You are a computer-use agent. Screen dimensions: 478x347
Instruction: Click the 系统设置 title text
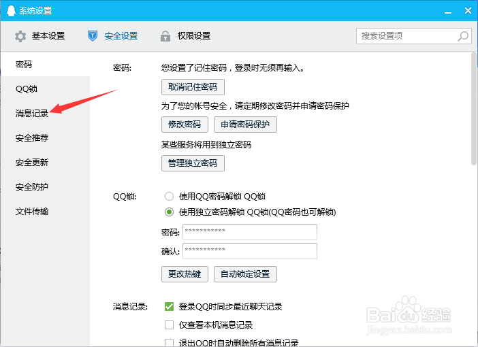[x=35, y=11]
